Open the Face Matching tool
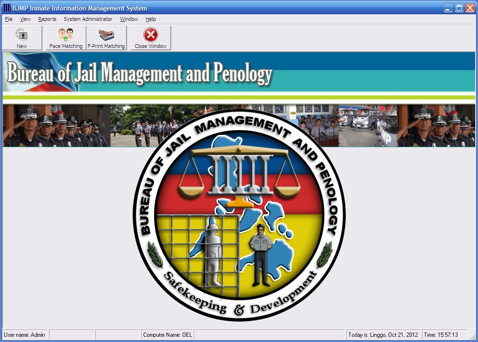The height and width of the screenshot is (342, 478). click(x=66, y=38)
